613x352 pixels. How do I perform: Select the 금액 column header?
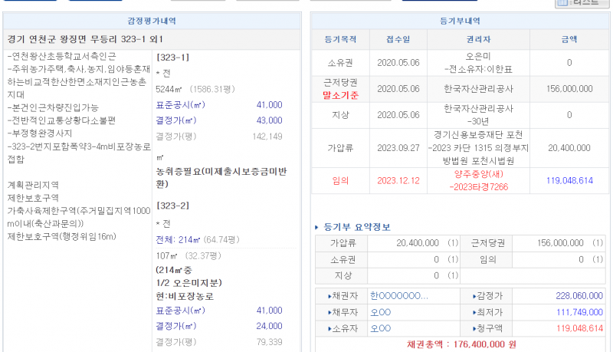pos(569,39)
